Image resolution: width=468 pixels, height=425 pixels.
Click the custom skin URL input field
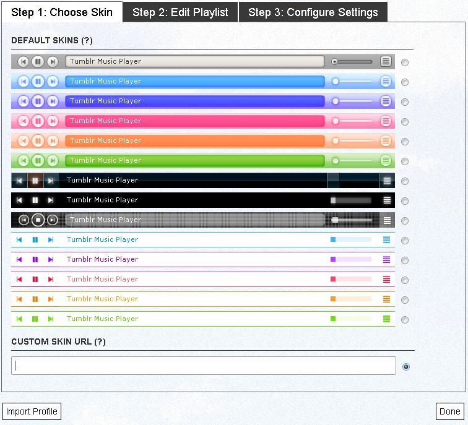coord(204,366)
